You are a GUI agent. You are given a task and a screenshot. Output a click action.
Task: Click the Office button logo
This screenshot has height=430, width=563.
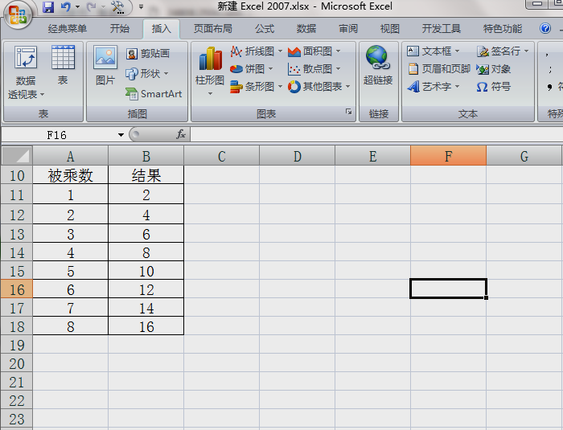tap(18, 13)
